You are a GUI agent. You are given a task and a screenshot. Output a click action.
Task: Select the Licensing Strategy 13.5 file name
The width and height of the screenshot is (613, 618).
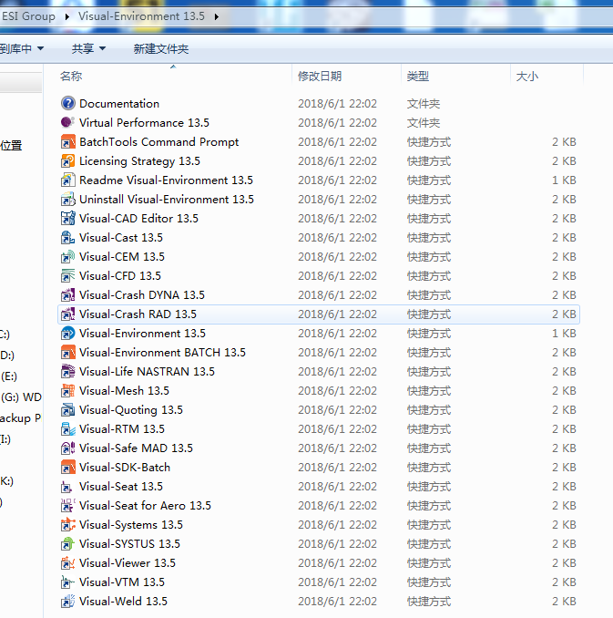[x=139, y=160]
